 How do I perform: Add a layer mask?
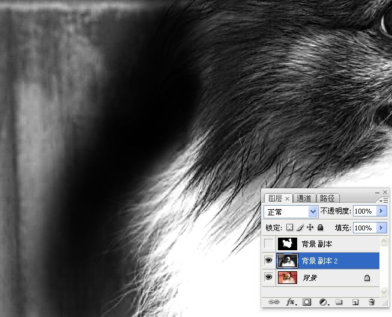coord(307,301)
